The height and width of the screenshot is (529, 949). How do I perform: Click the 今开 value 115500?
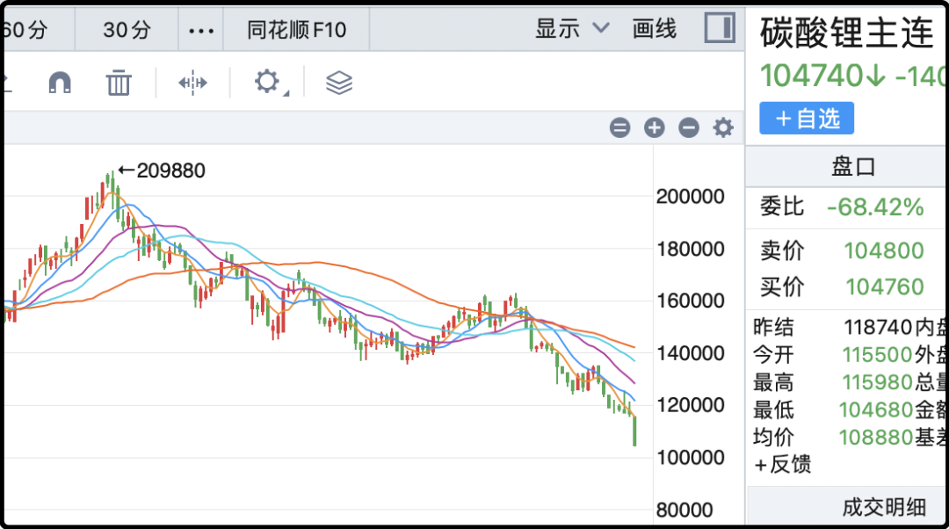click(x=877, y=355)
